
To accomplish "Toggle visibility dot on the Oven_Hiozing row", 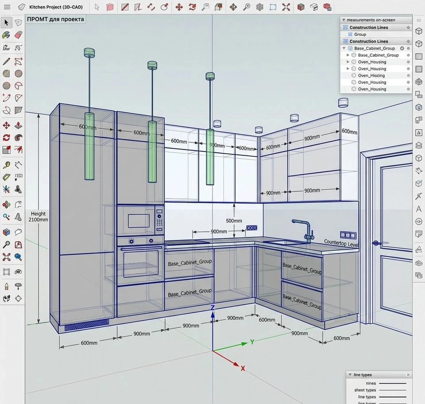I will pos(408,76).
